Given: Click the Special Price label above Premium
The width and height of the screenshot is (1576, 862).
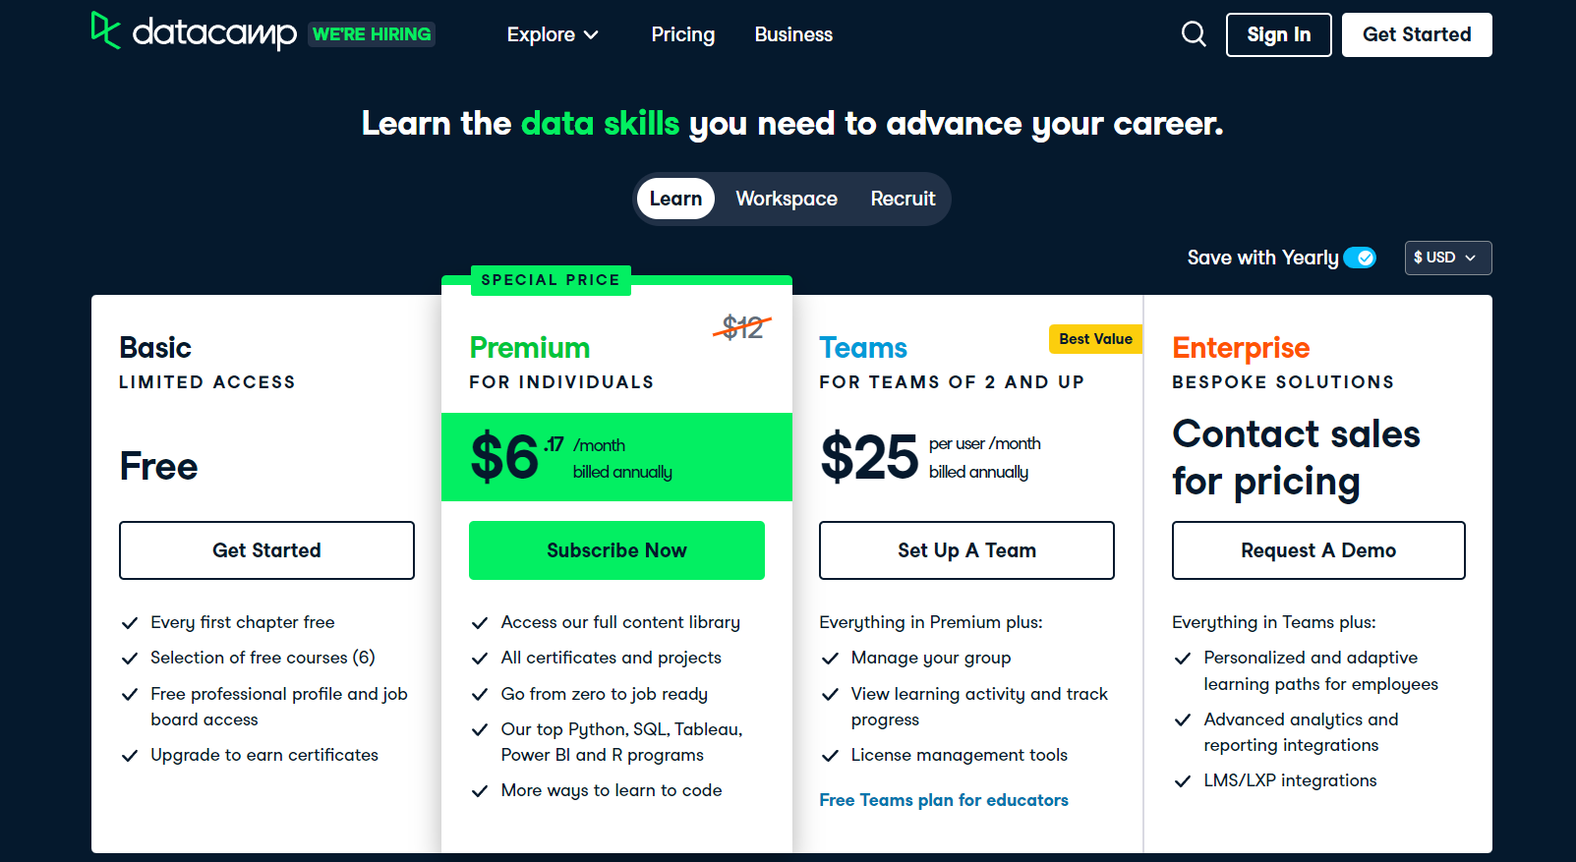Looking at the screenshot, I should (551, 280).
